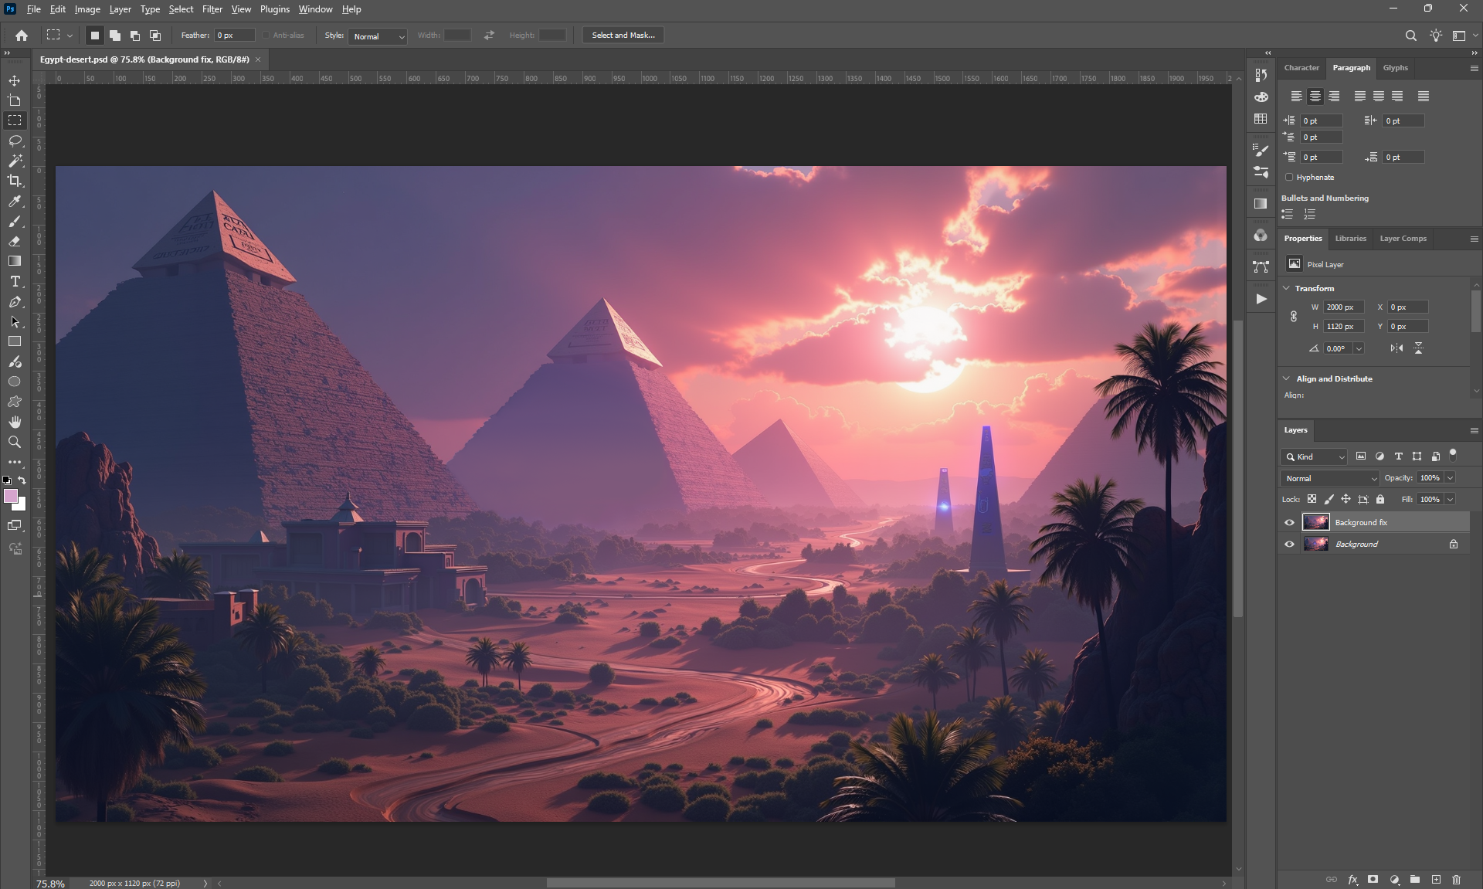Click the foreground color swatch
This screenshot has width=1483, height=889.
tap(11, 497)
